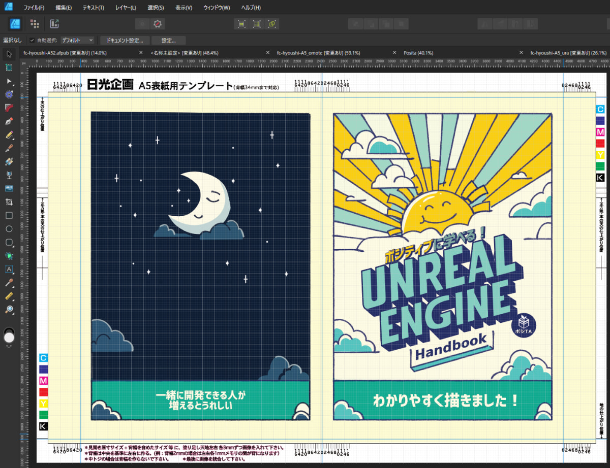Switch to the Designer persona
Screen dimensions: 610x468
[x=15, y=23]
